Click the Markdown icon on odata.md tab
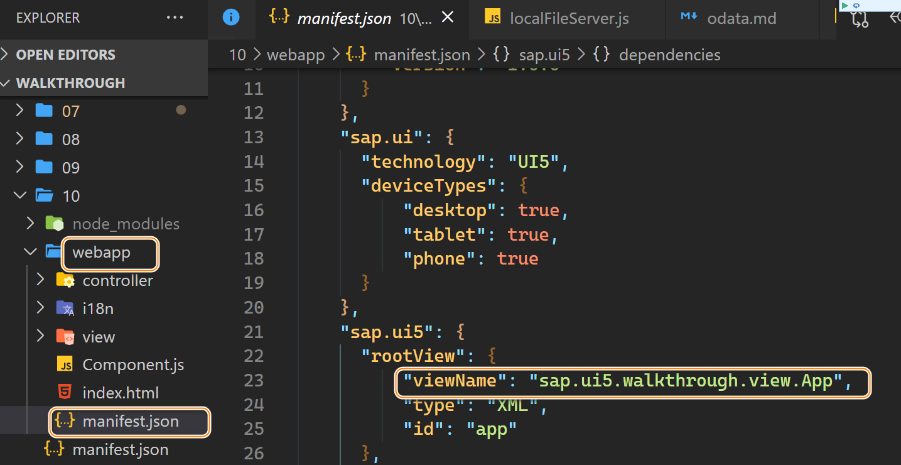The width and height of the screenshot is (901, 465). (689, 17)
